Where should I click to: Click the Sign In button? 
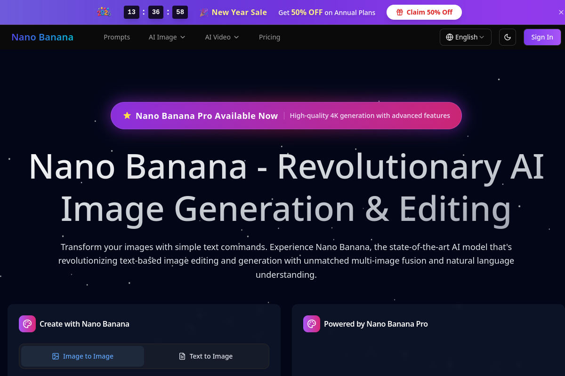[x=542, y=37]
